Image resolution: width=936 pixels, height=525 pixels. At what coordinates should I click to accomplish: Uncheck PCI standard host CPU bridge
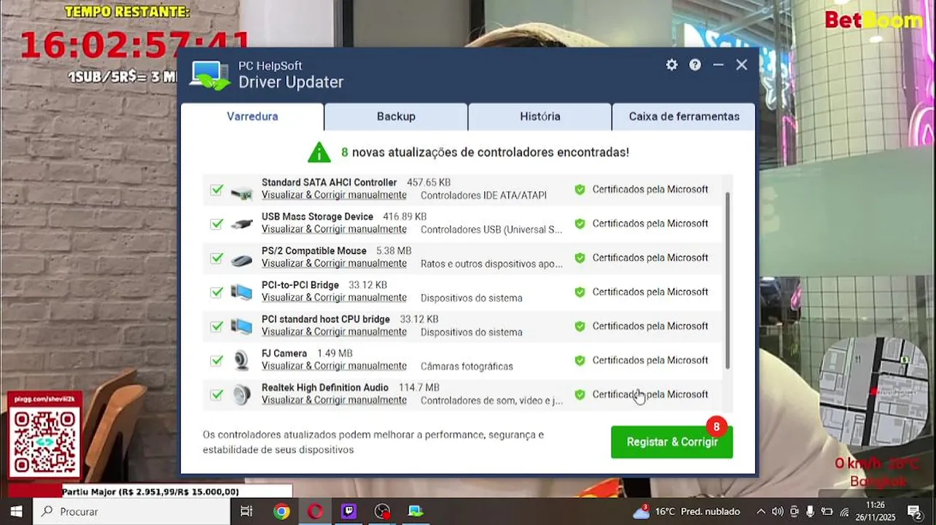tap(217, 327)
